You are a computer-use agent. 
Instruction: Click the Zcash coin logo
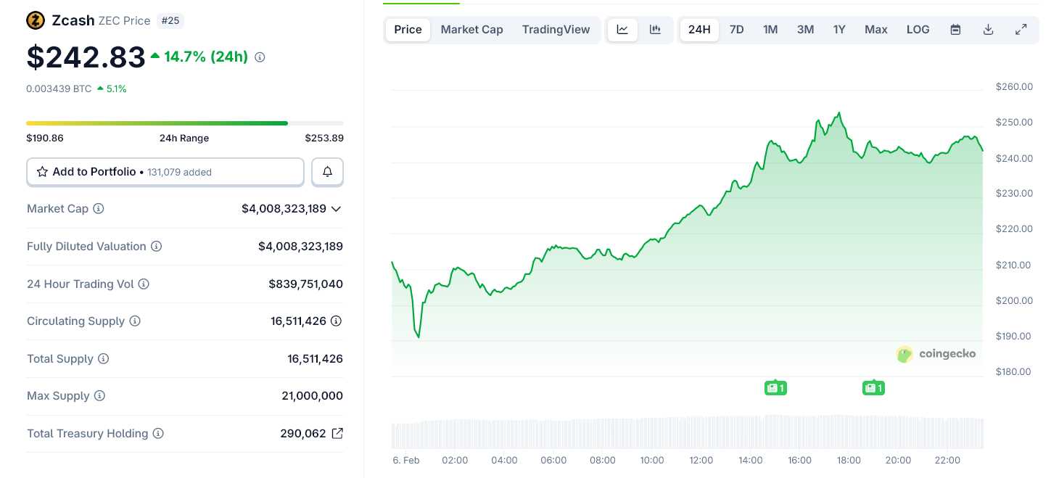point(34,20)
